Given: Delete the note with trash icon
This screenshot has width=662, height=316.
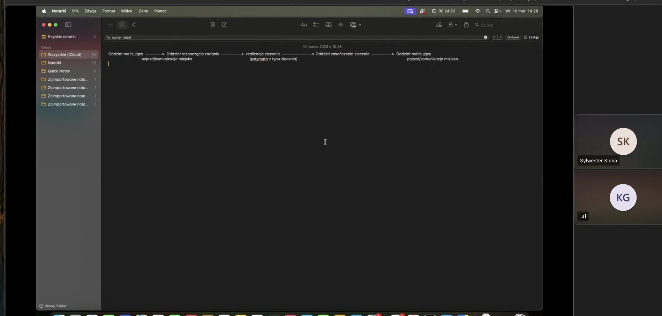Looking at the screenshot, I should 212,25.
